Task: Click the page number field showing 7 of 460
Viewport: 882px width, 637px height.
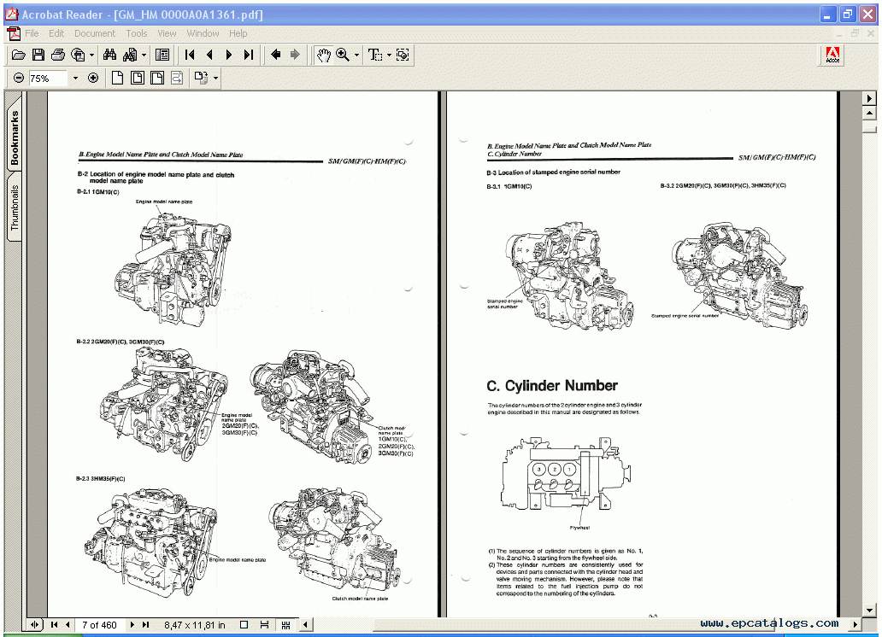Action: [99, 625]
